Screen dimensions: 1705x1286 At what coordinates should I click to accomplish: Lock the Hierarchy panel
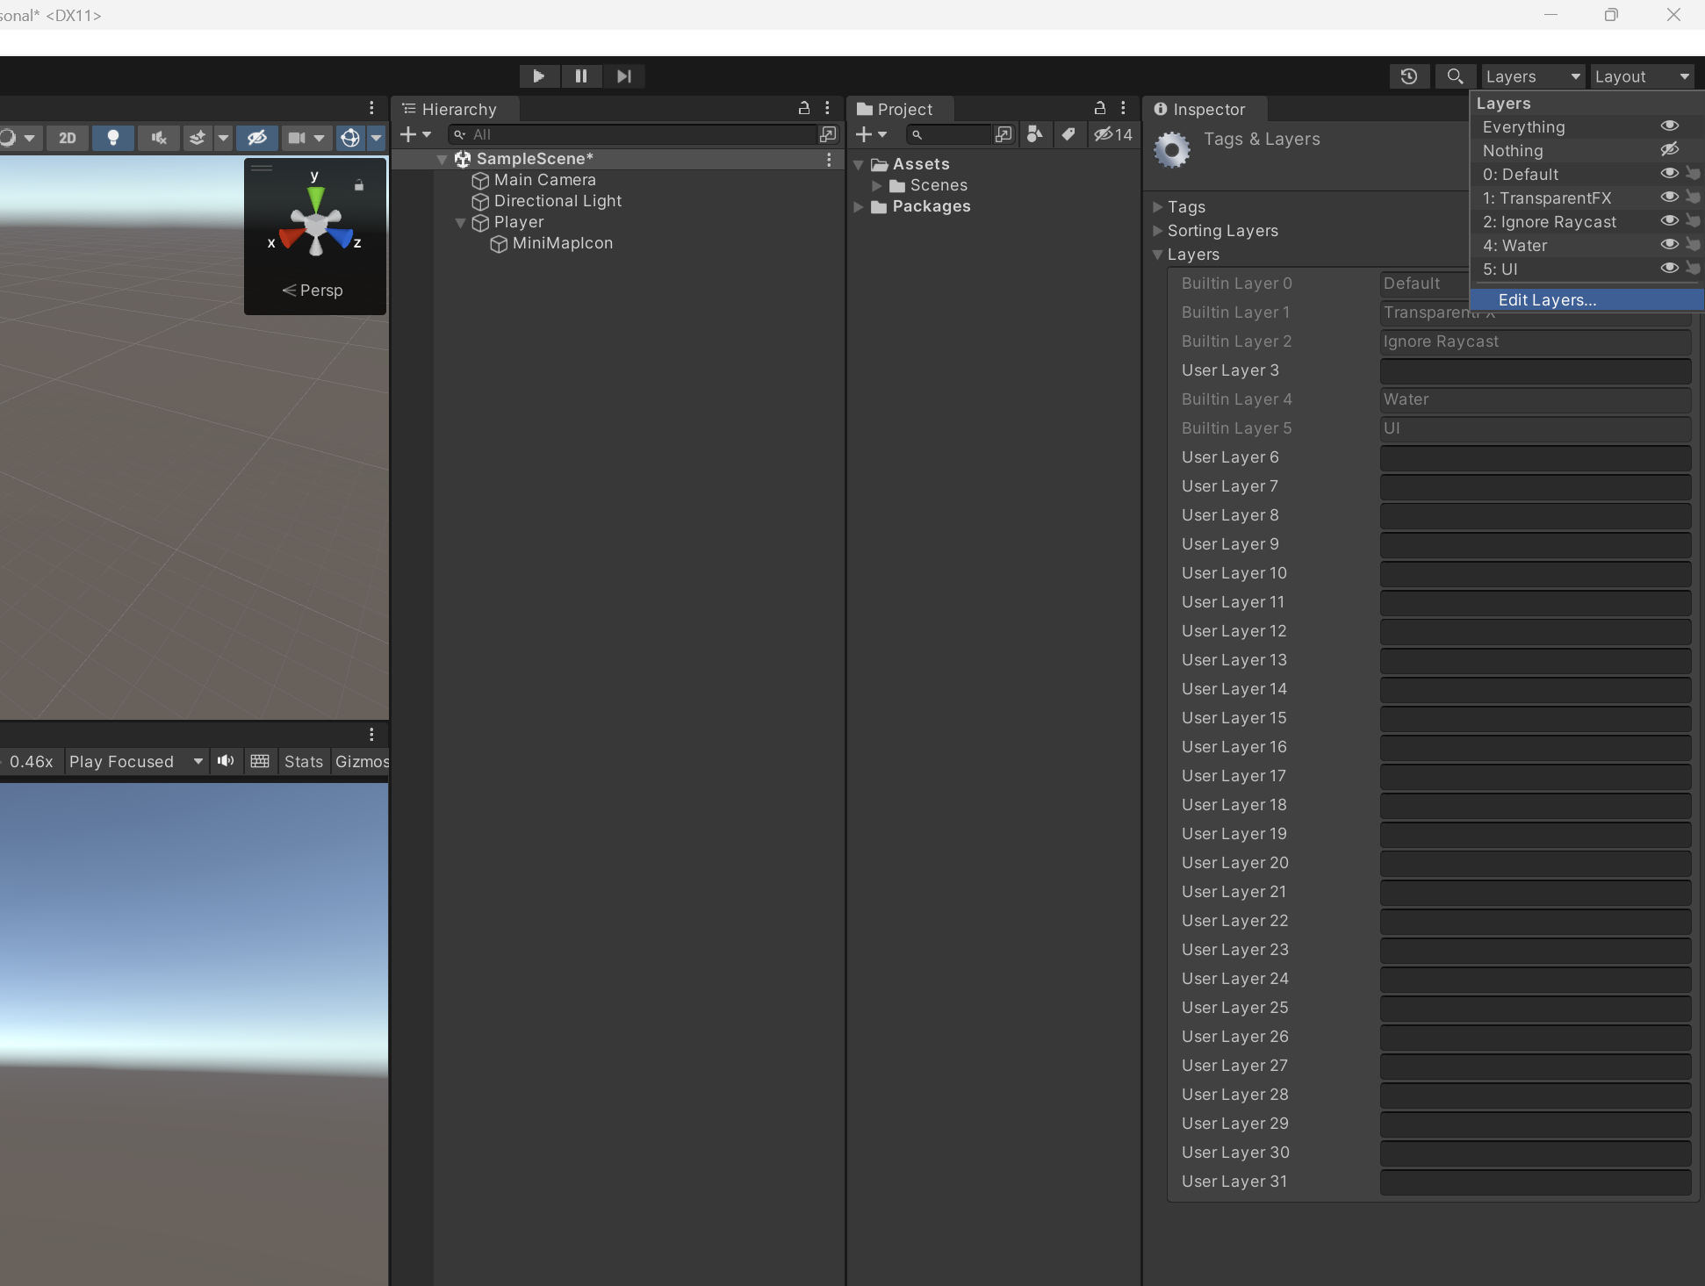pyautogui.click(x=803, y=108)
